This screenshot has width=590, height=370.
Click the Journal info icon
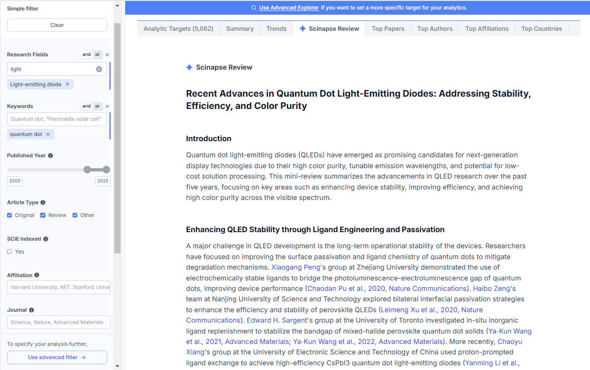(x=31, y=309)
